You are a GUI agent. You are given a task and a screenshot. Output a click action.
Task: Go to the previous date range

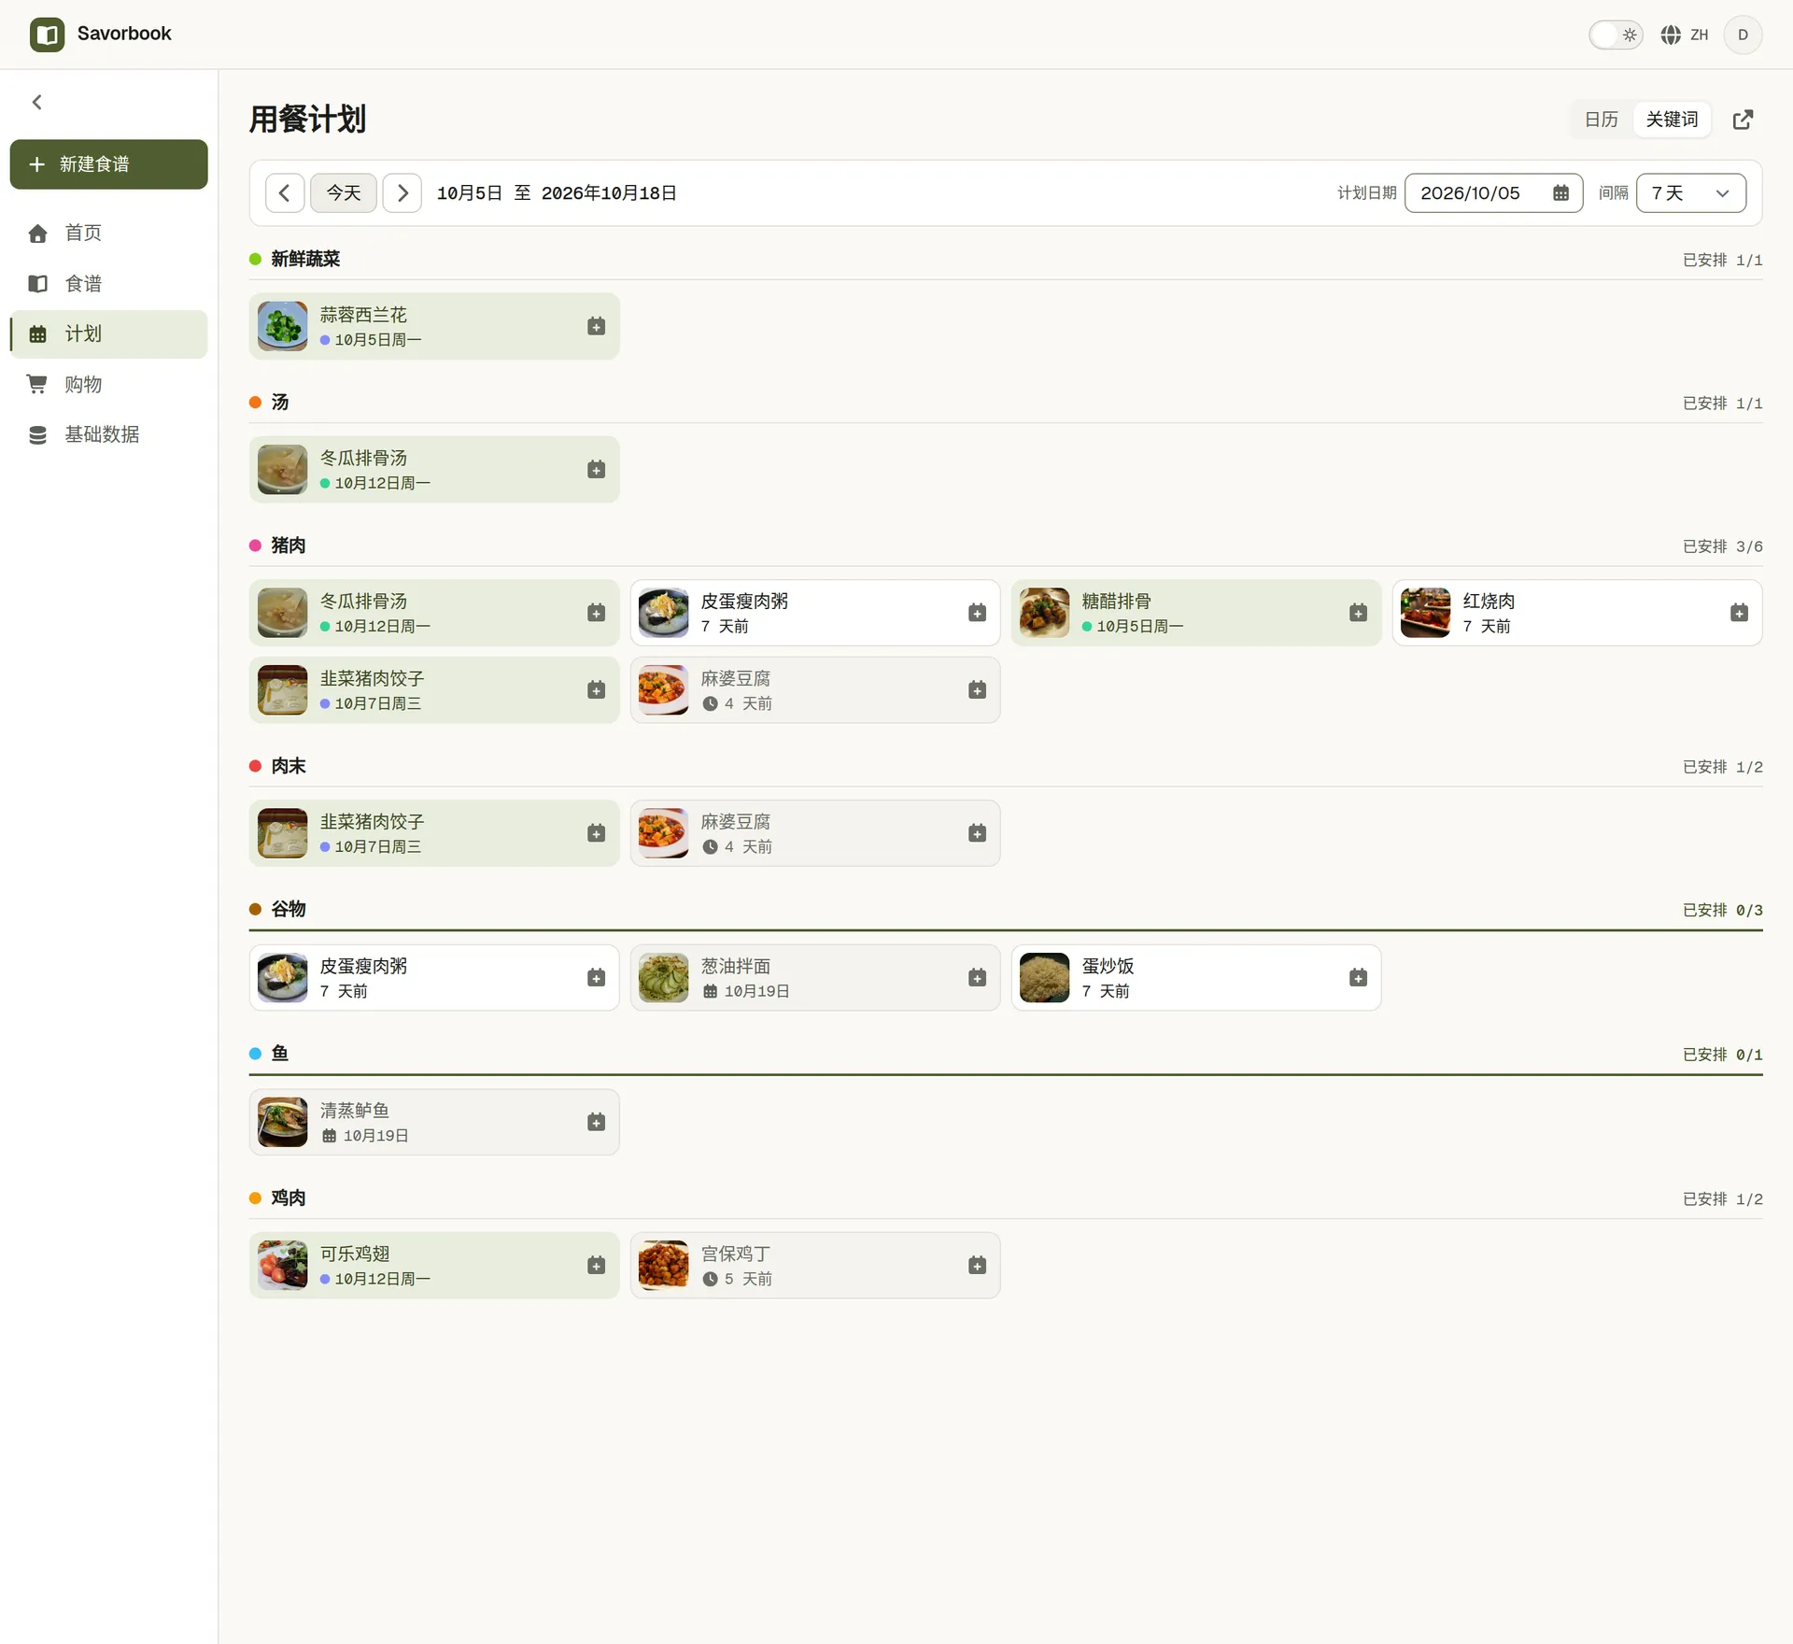(285, 193)
